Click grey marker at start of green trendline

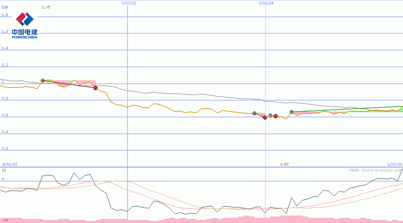pyautogui.click(x=292, y=112)
